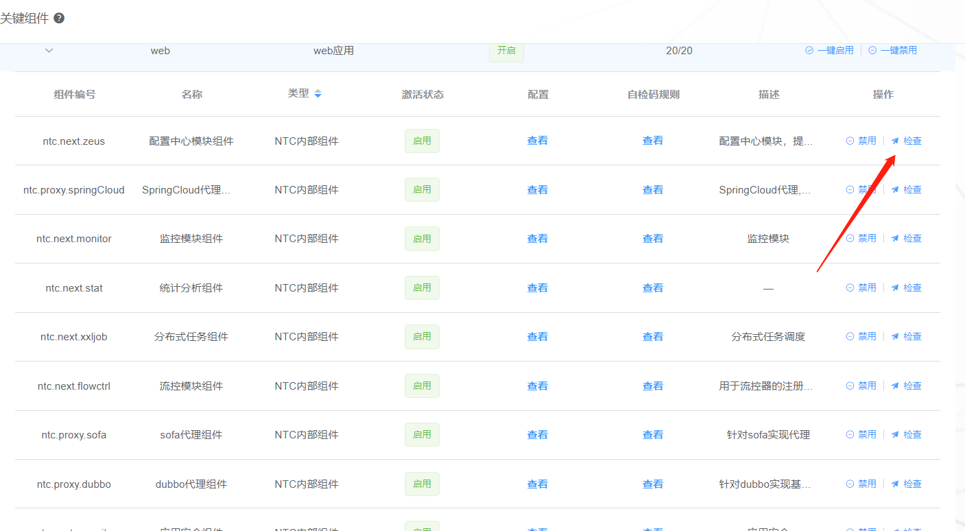Sort by the 类型 column arrows
Viewport: 965px width, 531px height.
(318, 94)
